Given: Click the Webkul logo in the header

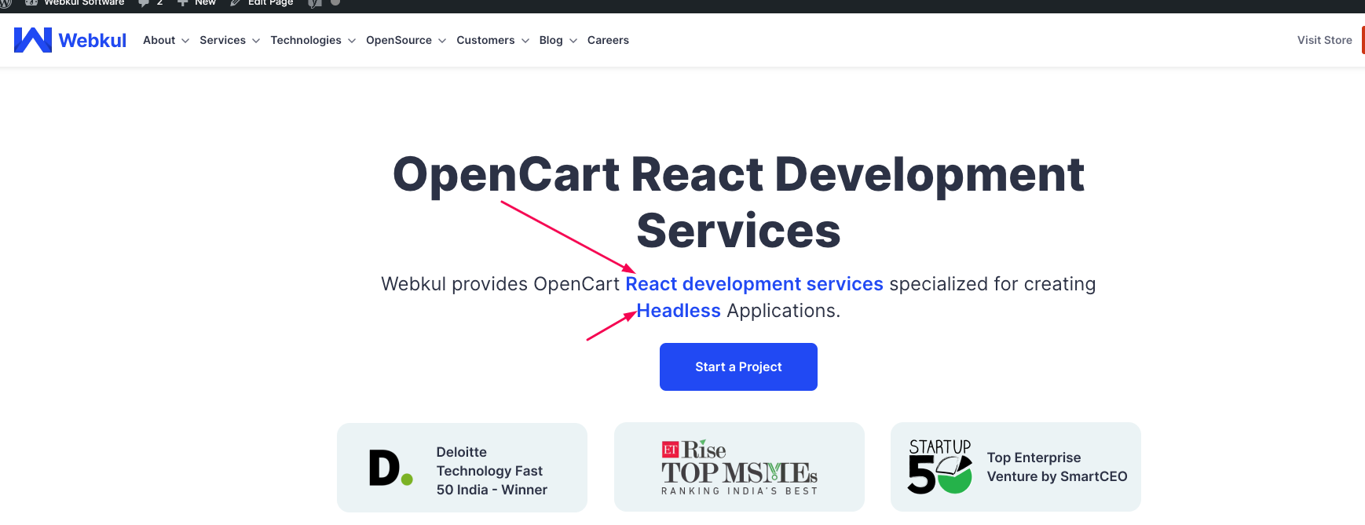Looking at the screenshot, I should pos(70,40).
